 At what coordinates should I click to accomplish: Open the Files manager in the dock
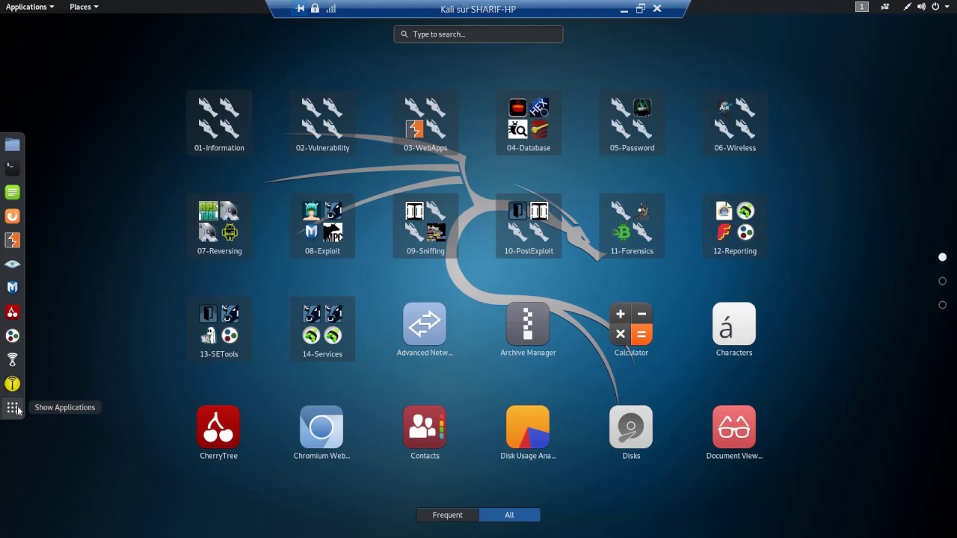13,145
